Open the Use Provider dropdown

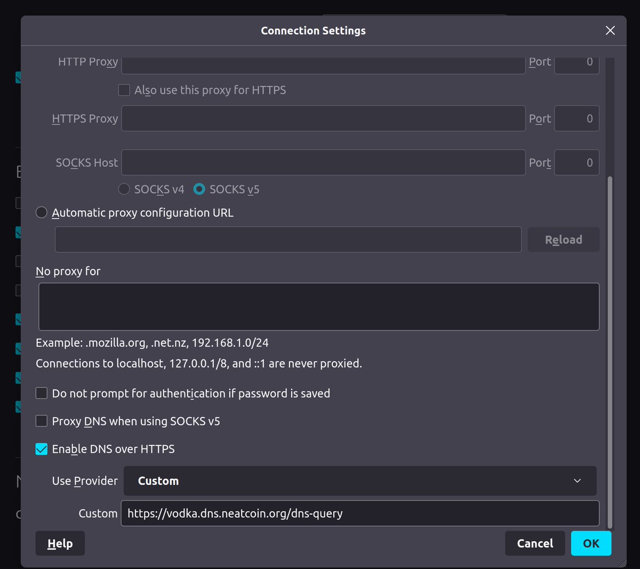(x=360, y=481)
